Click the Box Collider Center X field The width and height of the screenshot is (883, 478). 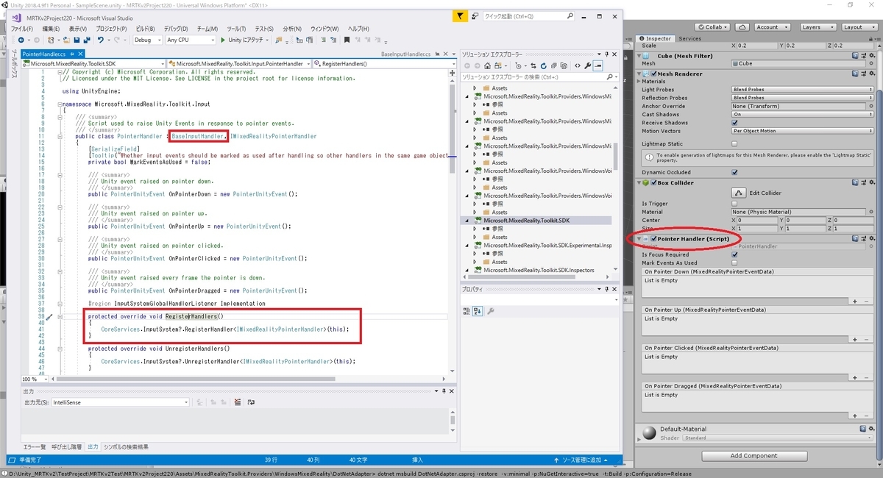tap(758, 220)
